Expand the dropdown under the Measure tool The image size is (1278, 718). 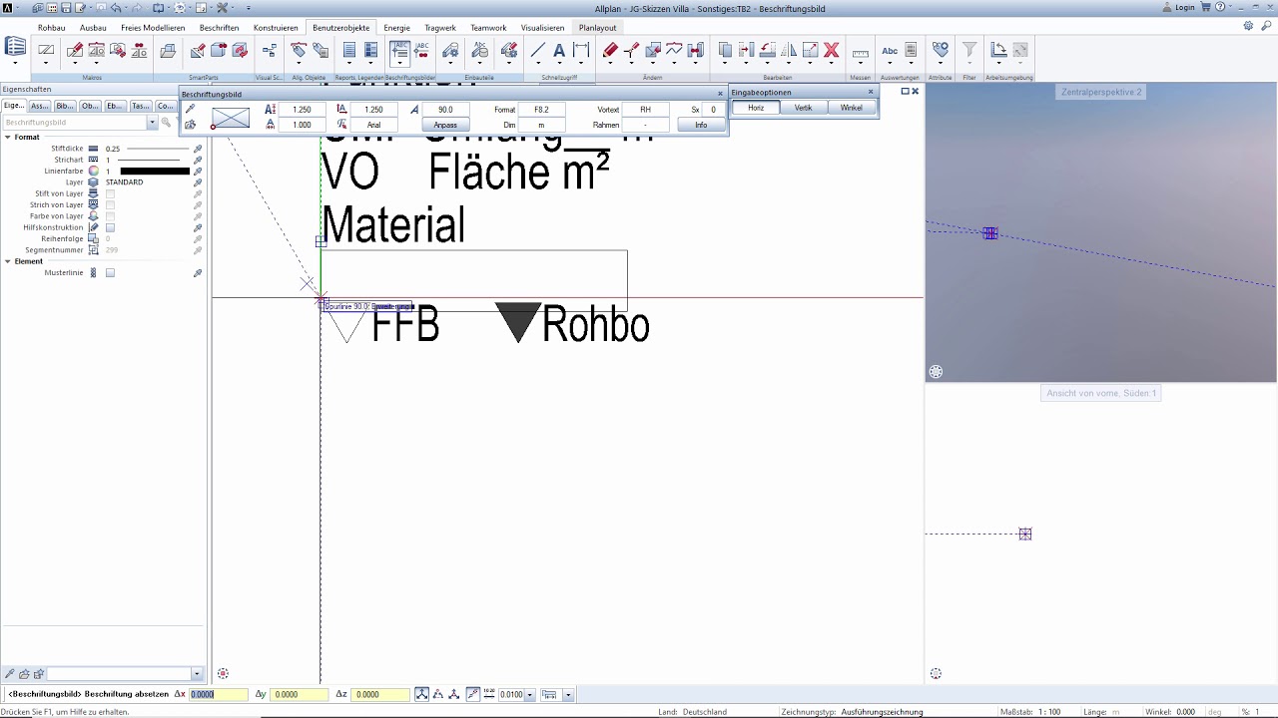860,65
